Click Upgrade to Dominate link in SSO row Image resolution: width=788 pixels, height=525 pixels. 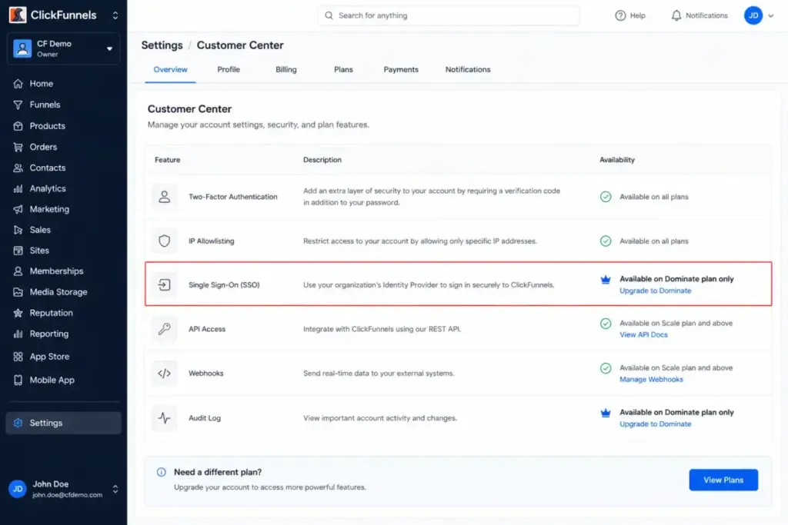point(656,291)
